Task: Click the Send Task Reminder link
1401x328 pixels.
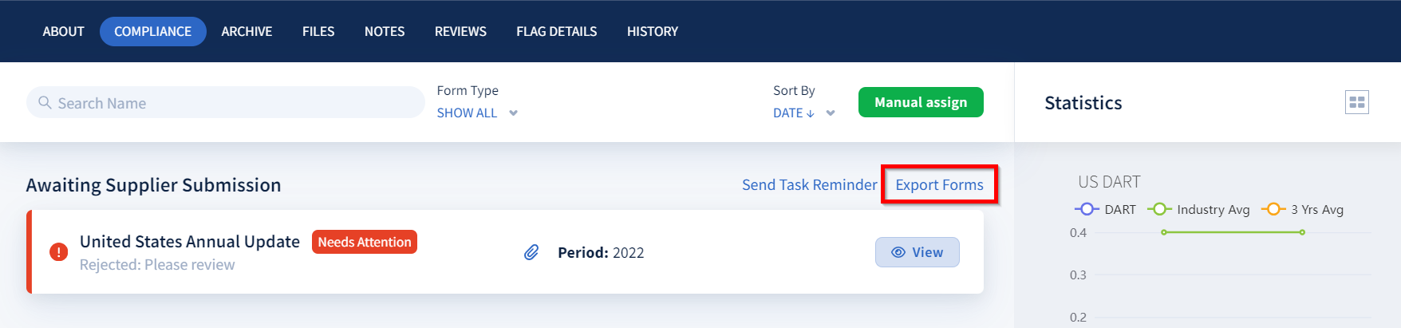Action: [x=809, y=184]
